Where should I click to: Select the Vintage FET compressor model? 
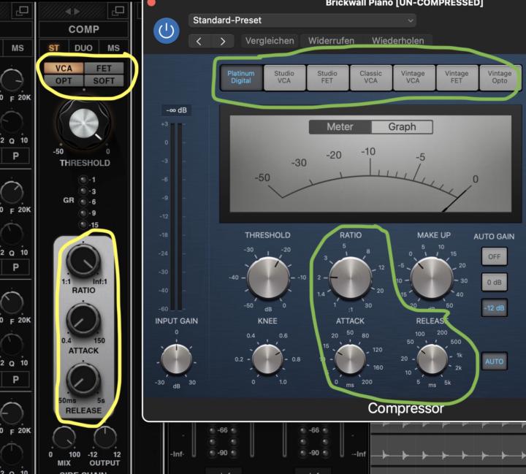coord(457,77)
